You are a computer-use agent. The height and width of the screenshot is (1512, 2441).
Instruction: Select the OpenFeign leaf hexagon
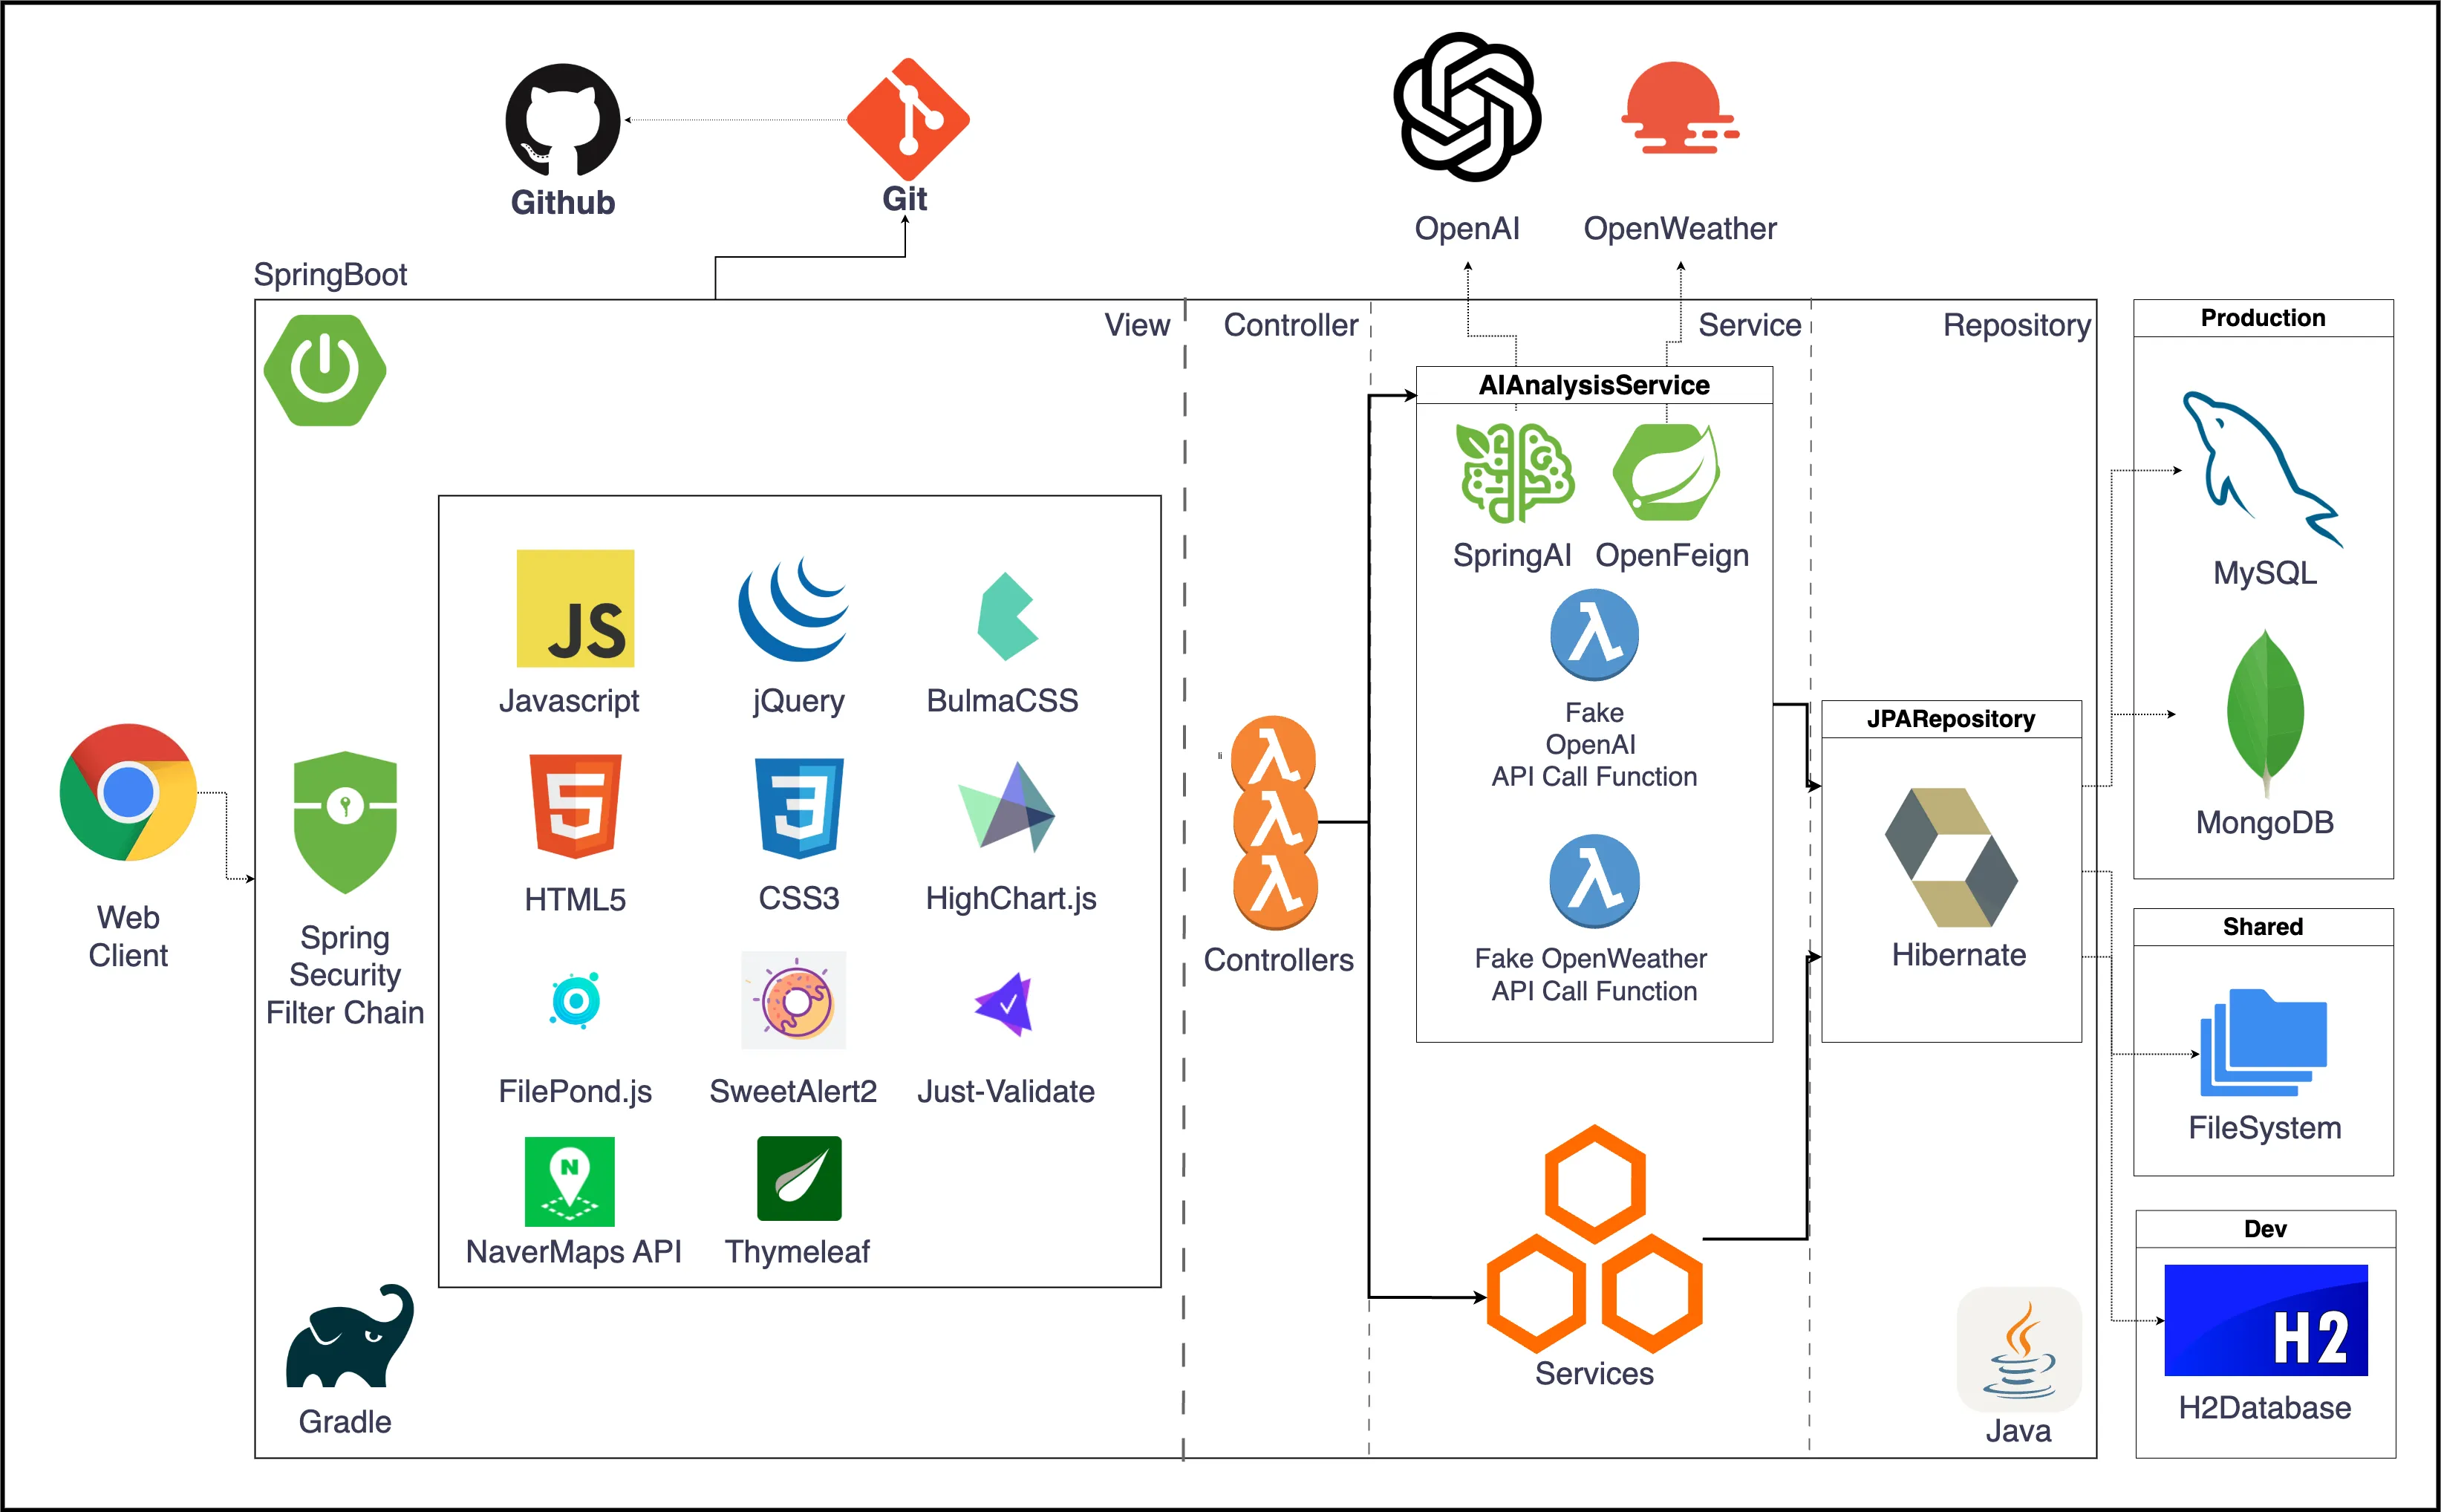pyautogui.click(x=1666, y=472)
